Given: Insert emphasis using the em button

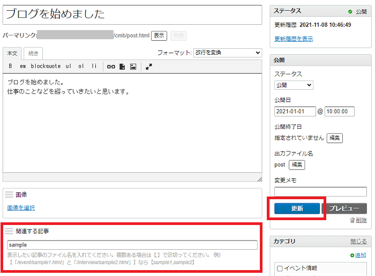Looking at the screenshot, I should click(23, 66).
